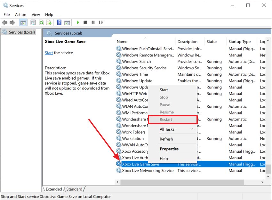Viewport: 272px width, 200px height.
Task: Click the gear icon of the Windows Update service
Action: [x=119, y=81]
